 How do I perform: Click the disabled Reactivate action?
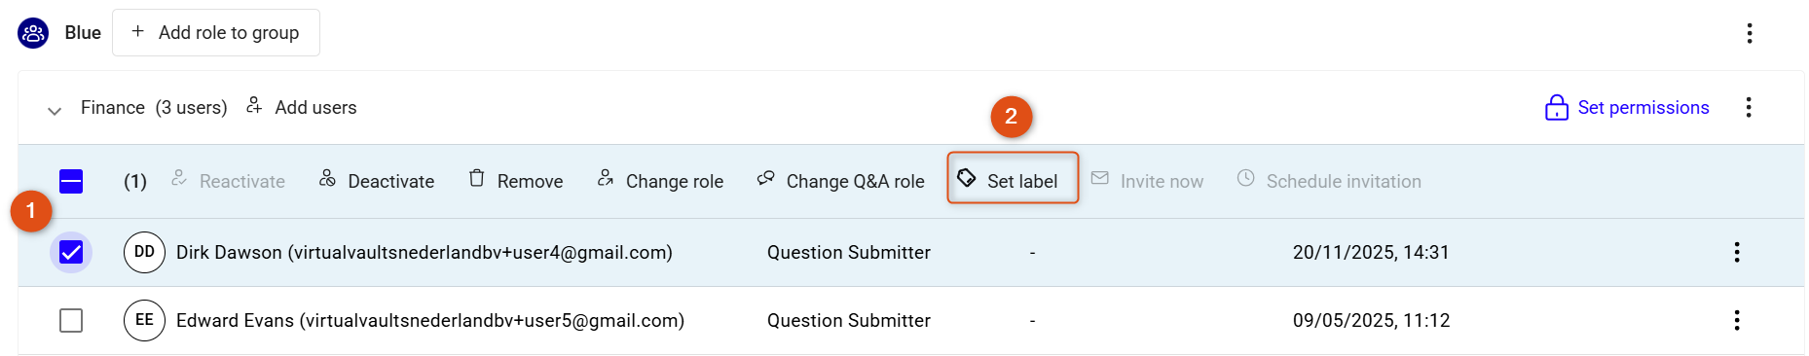[228, 181]
